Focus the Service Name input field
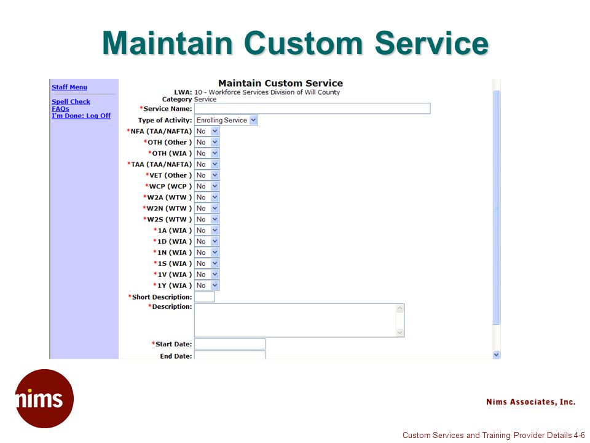Screen dimensions: 590x443 (x=312, y=108)
